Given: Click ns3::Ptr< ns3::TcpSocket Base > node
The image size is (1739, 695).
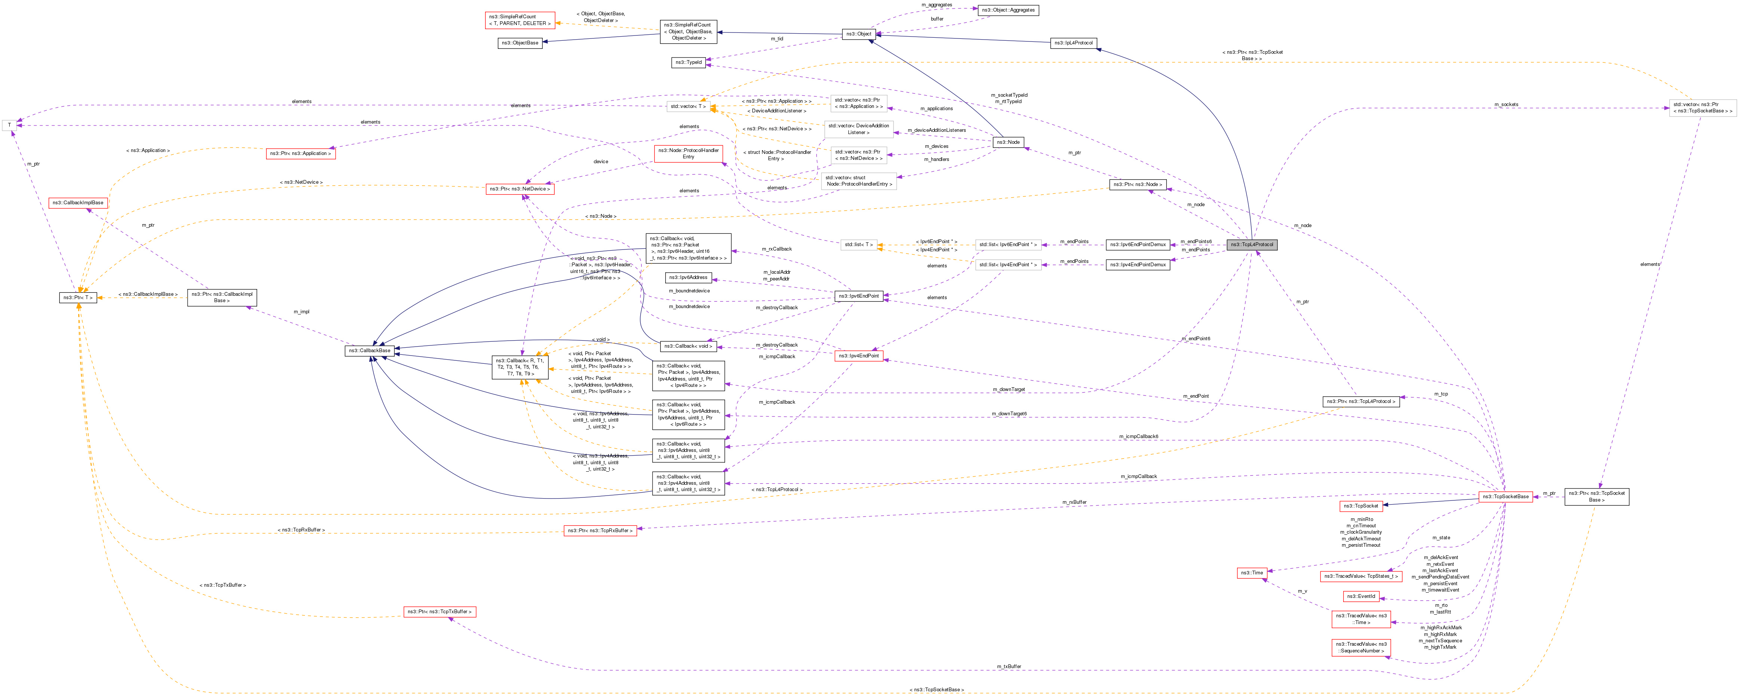Looking at the screenshot, I should point(1597,497).
